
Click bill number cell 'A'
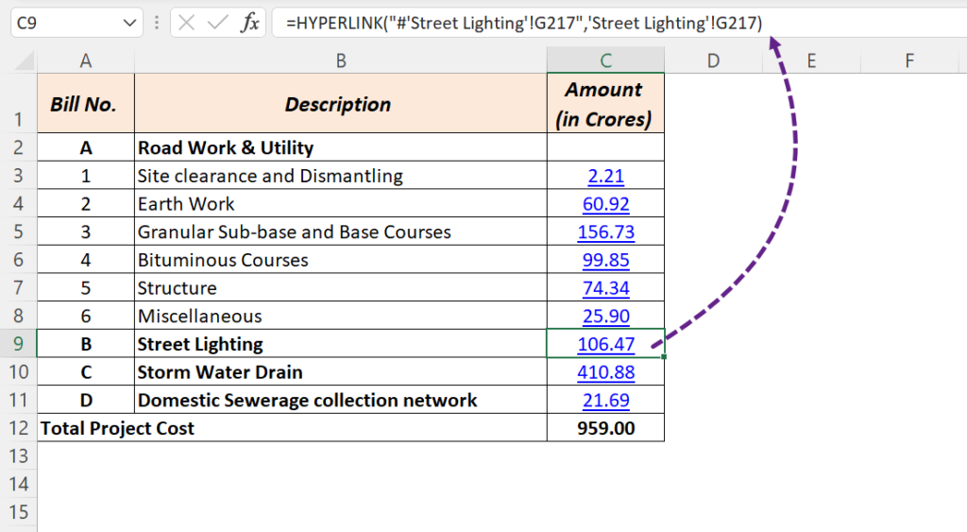[x=86, y=147]
